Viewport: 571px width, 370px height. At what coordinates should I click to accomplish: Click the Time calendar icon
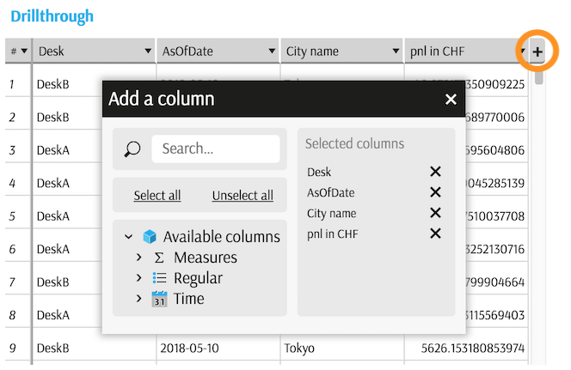(x=159, y=299)
